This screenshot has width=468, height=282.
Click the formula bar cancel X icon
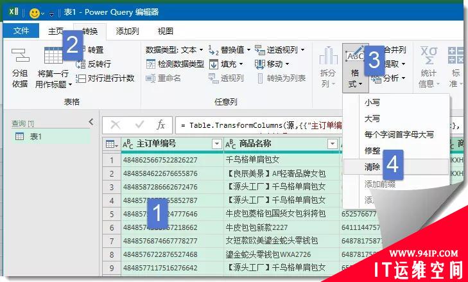pos(115,125)
